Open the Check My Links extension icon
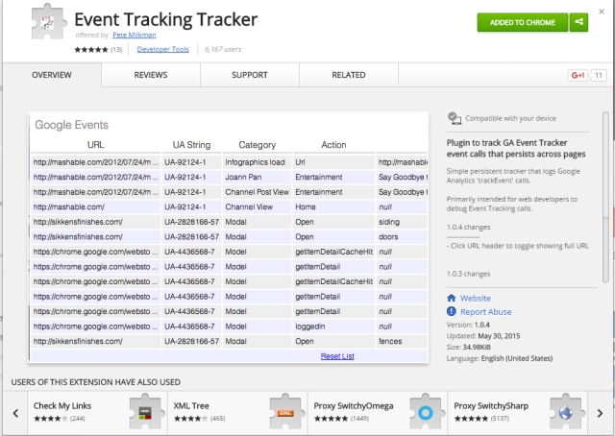 [145, 412]
